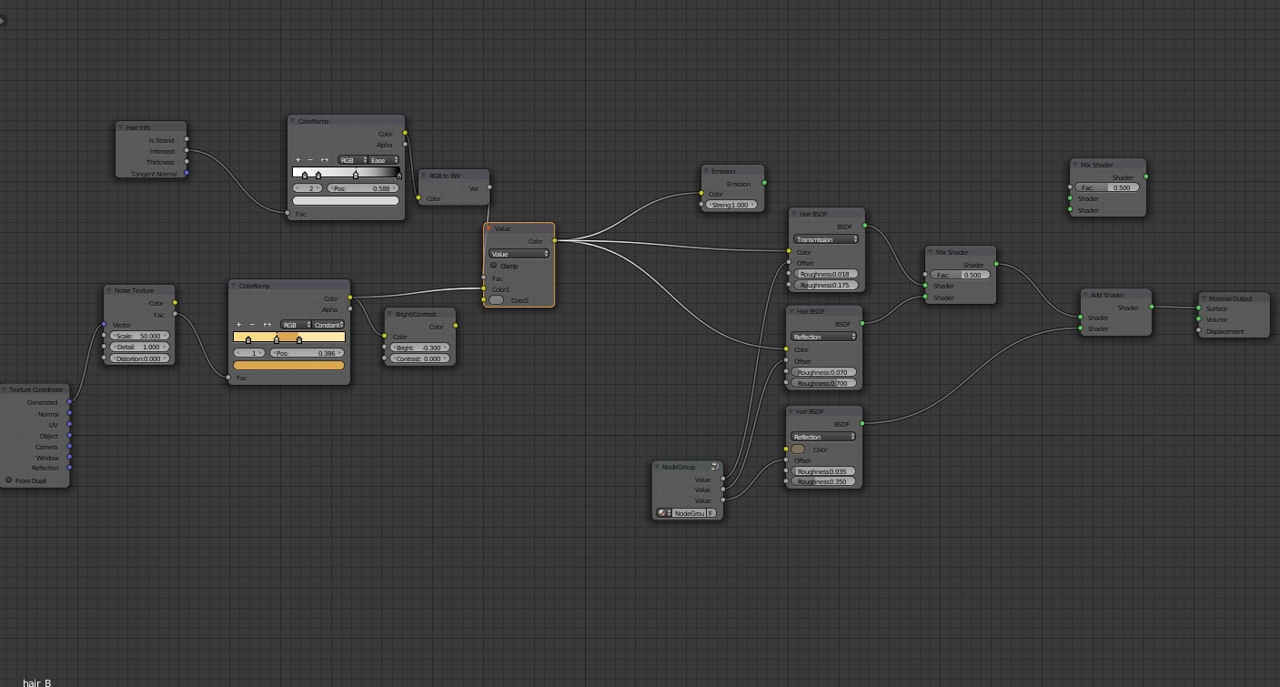Screen dimensions: 1280x687
Task: Select the black end stop on the Ease ColorRamp
Action: click(x=398, y=175)
